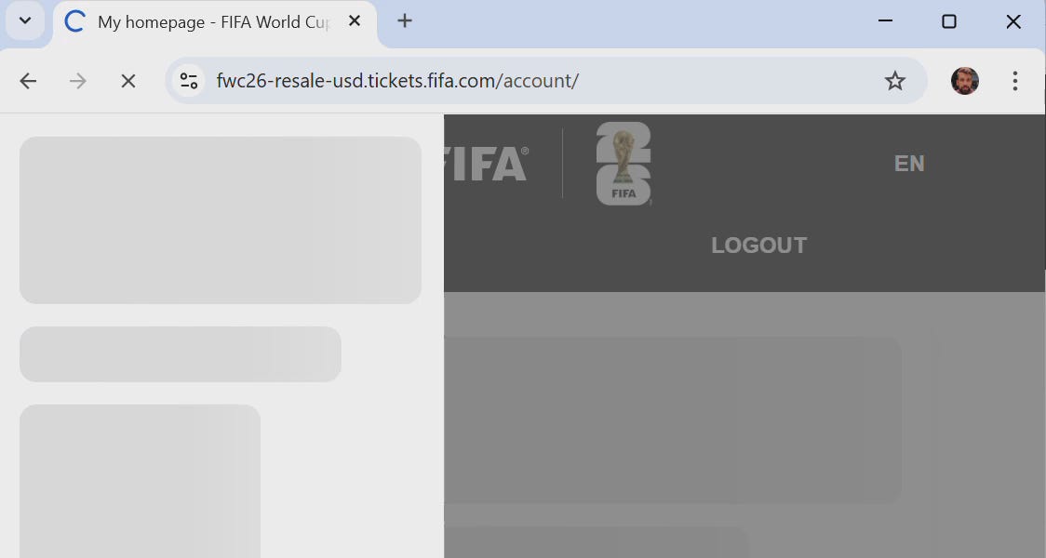Close the My homepage FIFA tab

click(355, 21)
